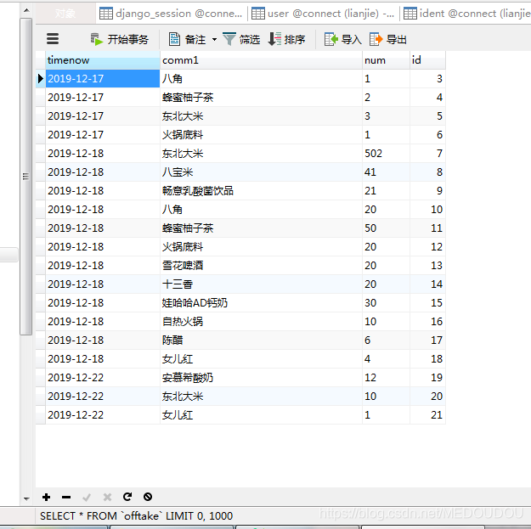531x529 pixels.
Task: Select the 2019-12-18 date in row id 7
Action: [103, 154]
